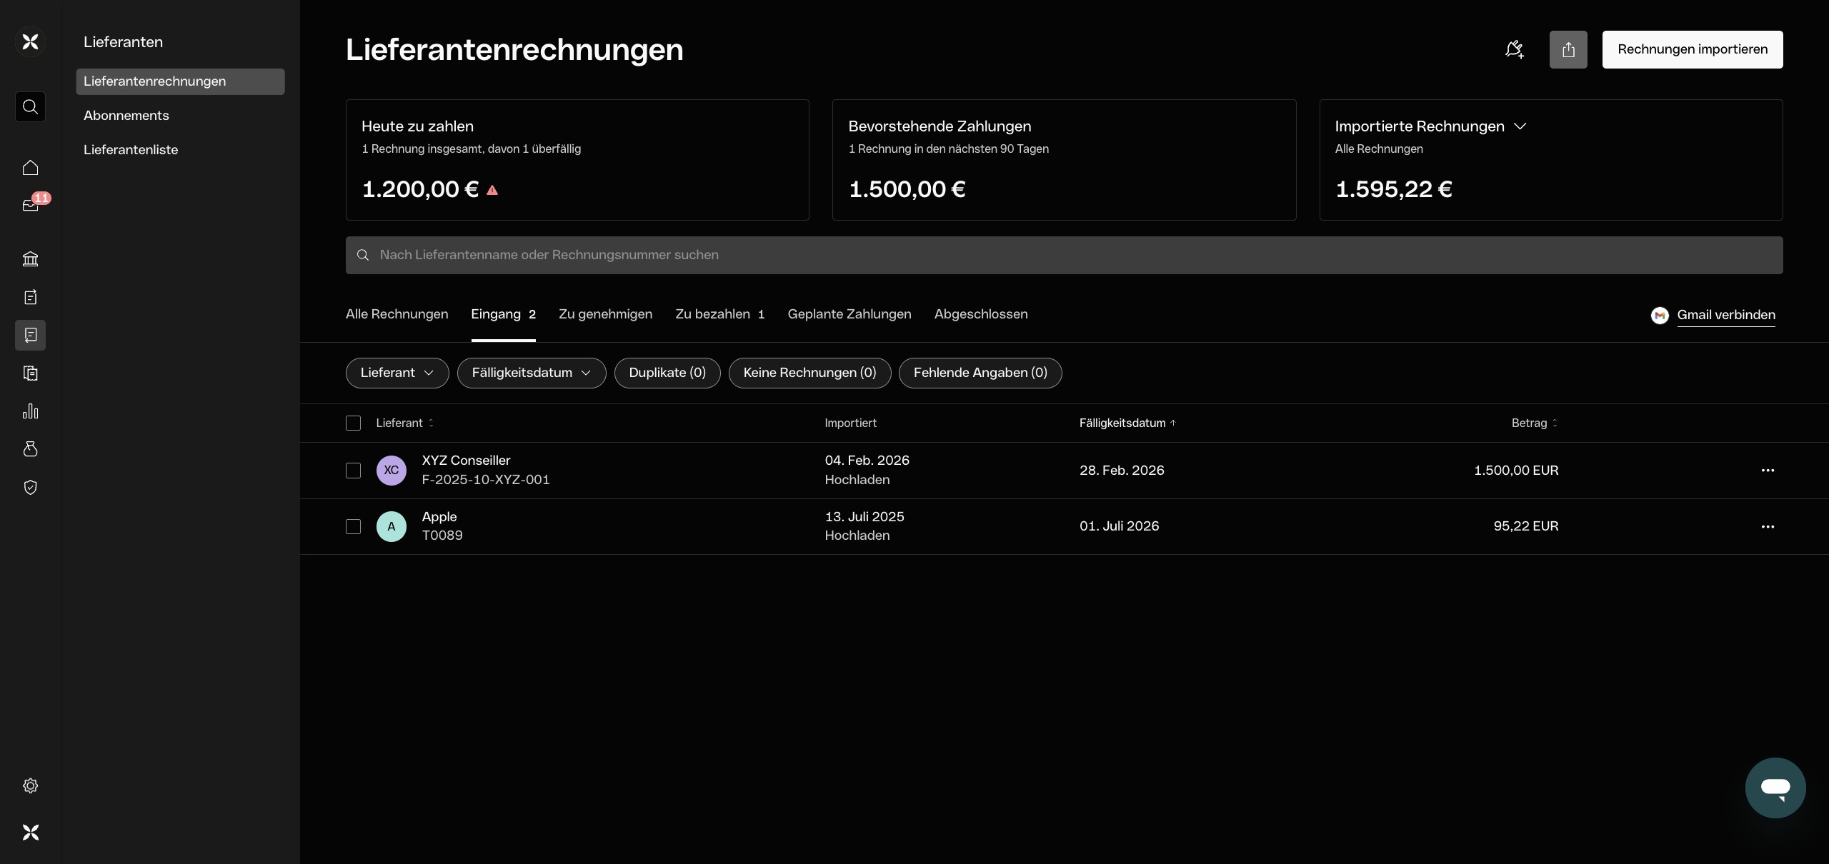The height and width of the screenshot is (864, 1829).
Task: Focus the supplier name search field
Action: click(x=1064, y=255)
